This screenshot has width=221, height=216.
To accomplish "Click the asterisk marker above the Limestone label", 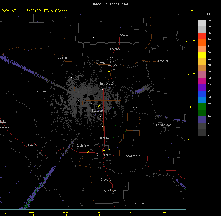I will click(x=39, y=89).
